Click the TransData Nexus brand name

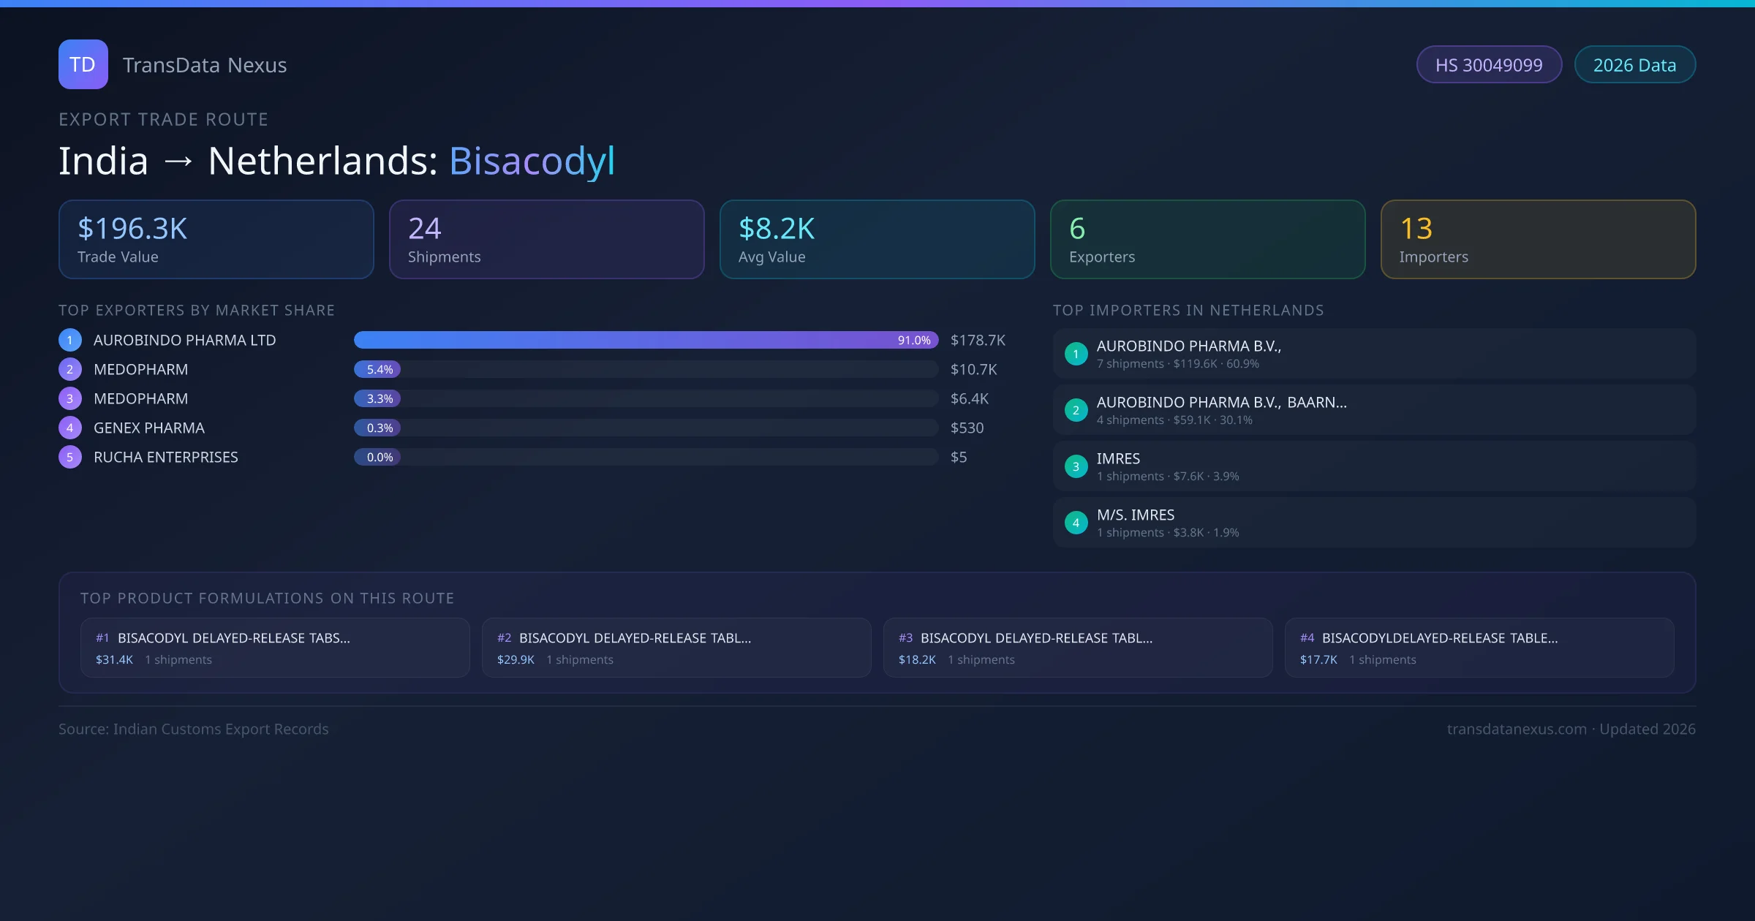204,65
